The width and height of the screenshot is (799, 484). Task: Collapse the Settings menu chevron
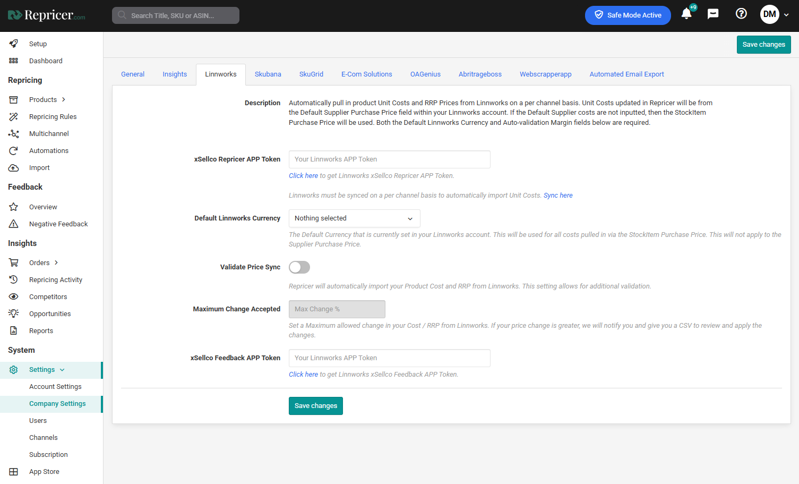(62, 370)
